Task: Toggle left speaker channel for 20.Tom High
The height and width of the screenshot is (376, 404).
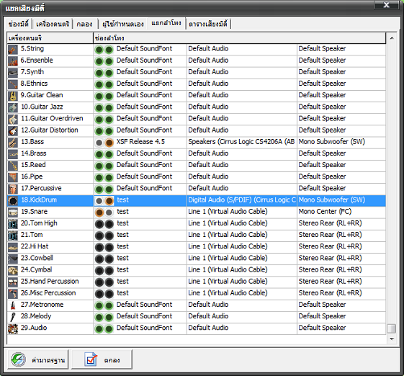Action: (99, 224)
